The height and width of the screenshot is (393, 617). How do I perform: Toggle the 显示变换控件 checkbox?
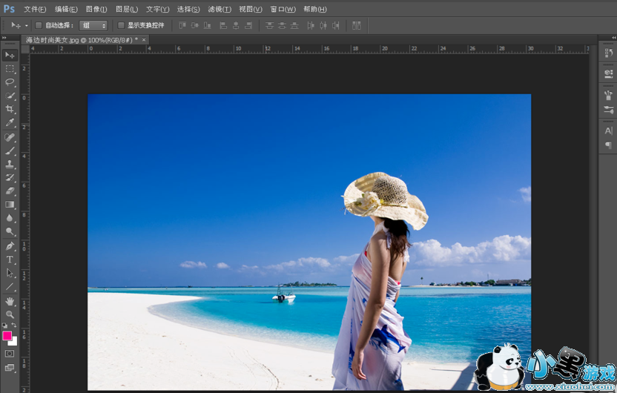122,25
